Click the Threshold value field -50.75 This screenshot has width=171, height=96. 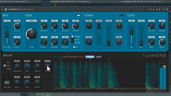[x=17, y=61]
